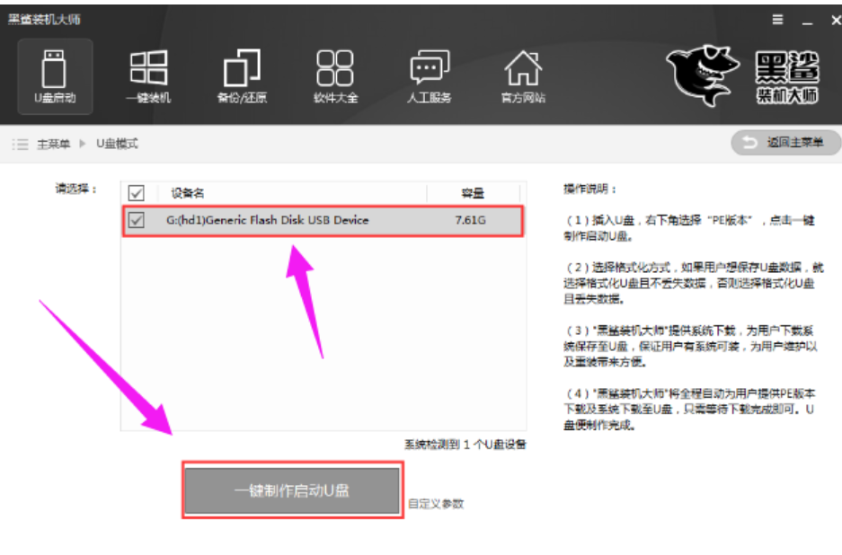Minimize the 黑鲨装机大师 window
Image resolution: width=842 pixels, height=555 pixels.
click(807, 22)
